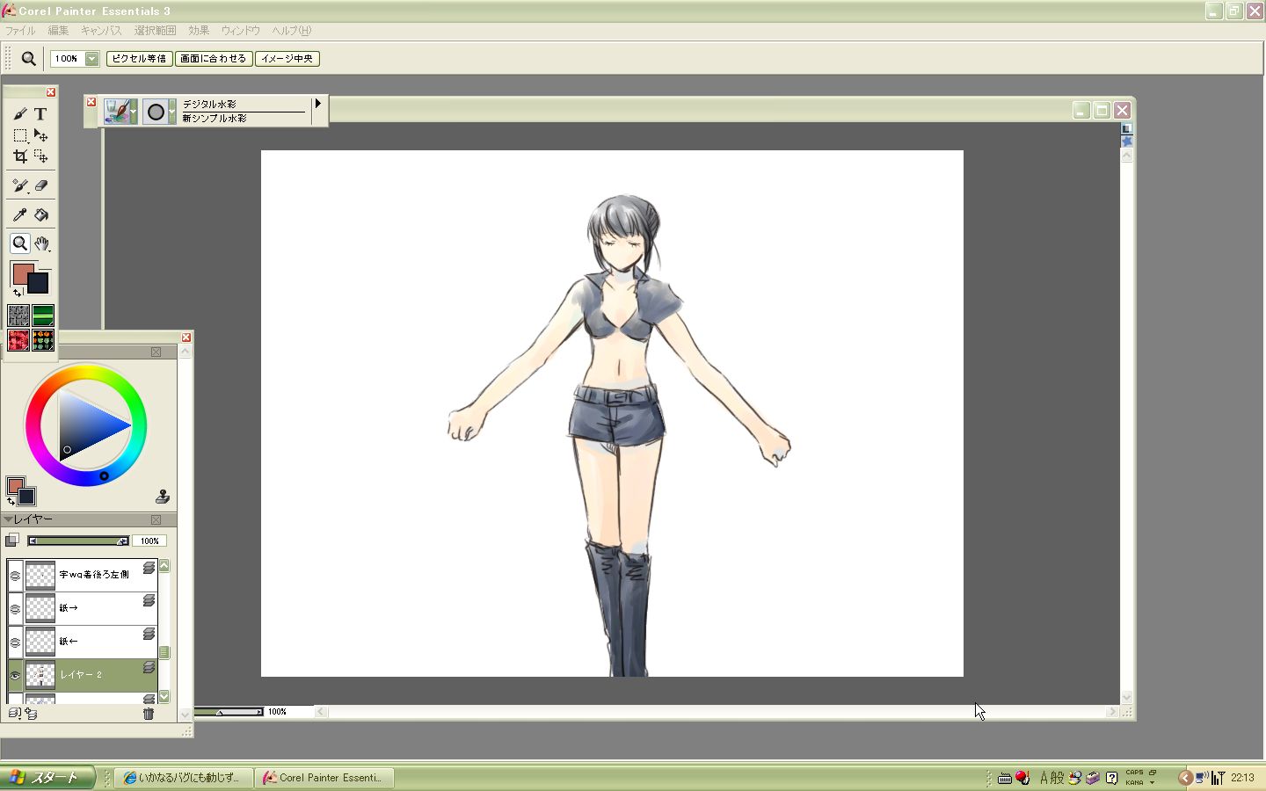Click the layer opacity slider
The width and height of the screenshot is (1266, 791).
point(78,541)
